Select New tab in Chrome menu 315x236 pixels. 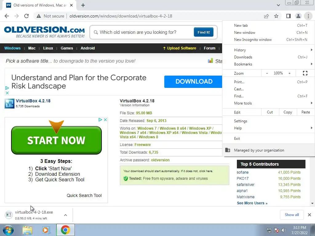point(269,26)
